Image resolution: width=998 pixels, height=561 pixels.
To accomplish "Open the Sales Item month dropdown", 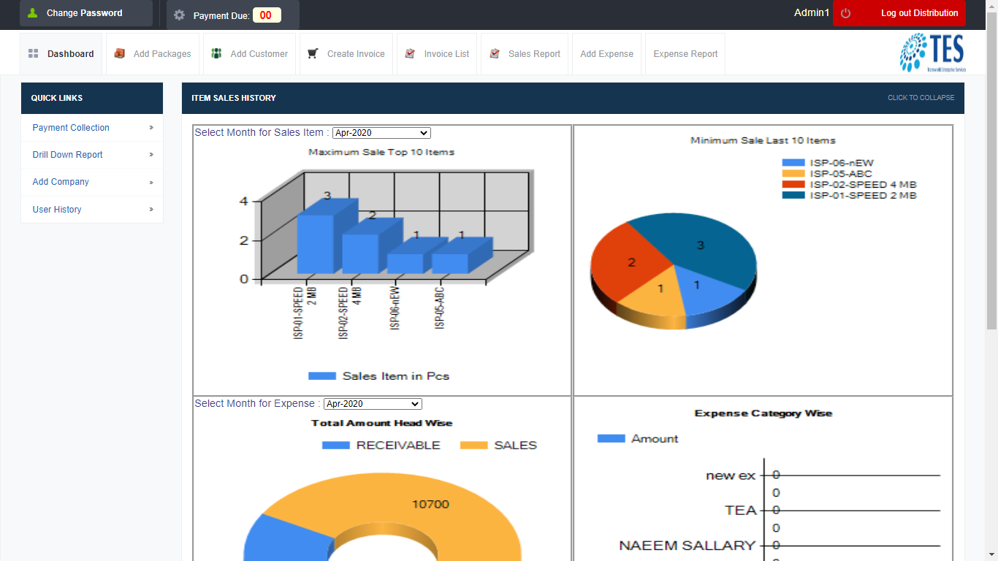I will 381,133.
